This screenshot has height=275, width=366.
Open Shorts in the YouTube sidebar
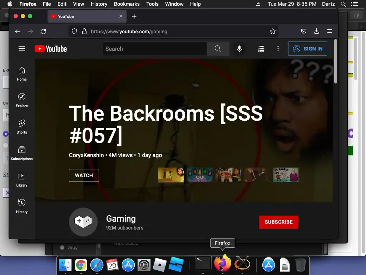click(x=22, y=127)
